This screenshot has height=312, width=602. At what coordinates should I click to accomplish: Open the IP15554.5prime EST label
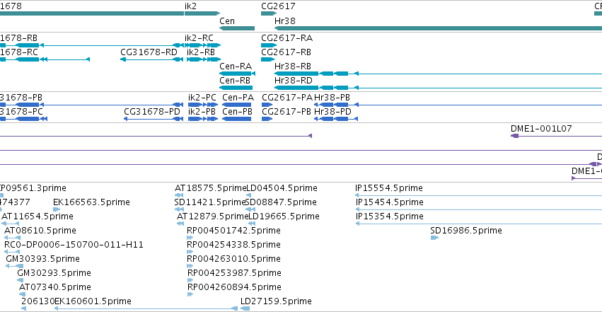(388, 188)
